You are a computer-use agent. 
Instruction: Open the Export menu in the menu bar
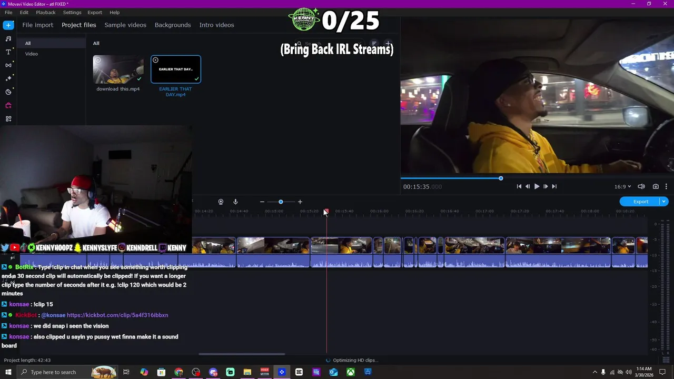pos(95,12)
